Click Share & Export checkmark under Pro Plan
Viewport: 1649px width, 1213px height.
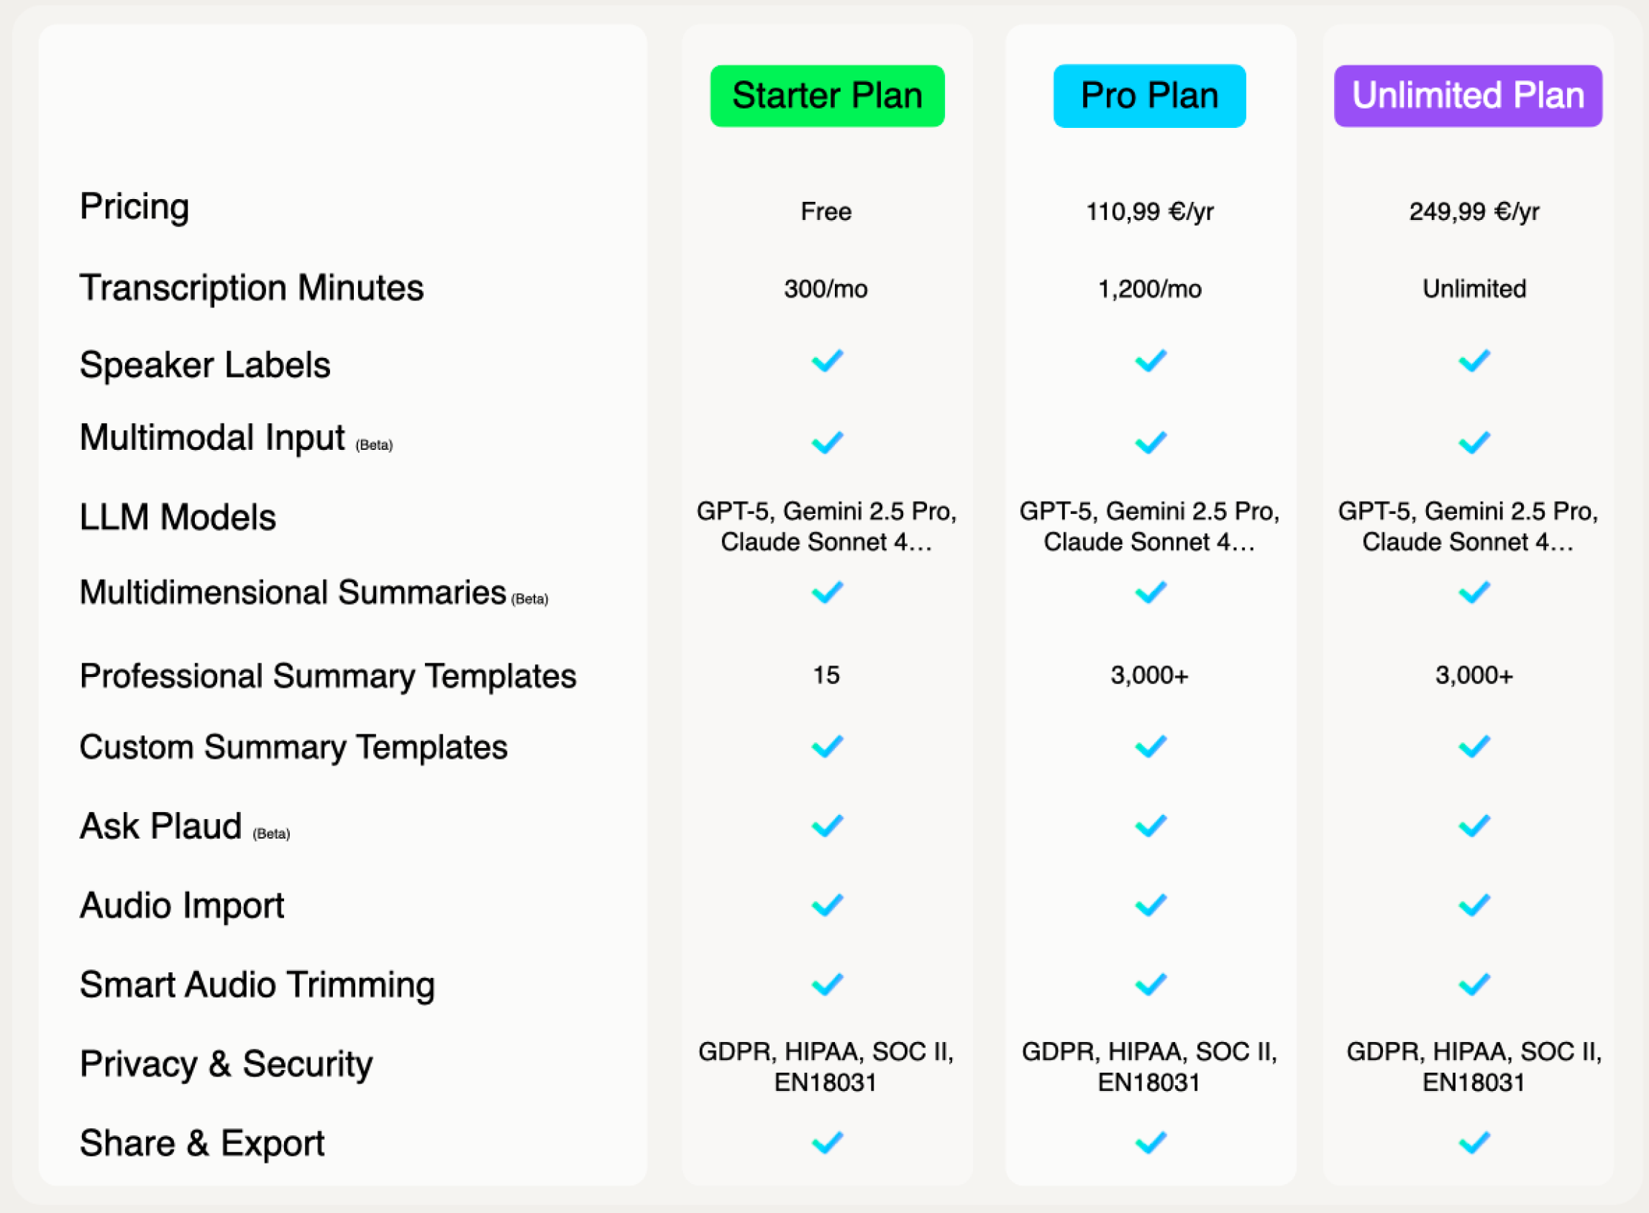click(x=1150, y=1142)
